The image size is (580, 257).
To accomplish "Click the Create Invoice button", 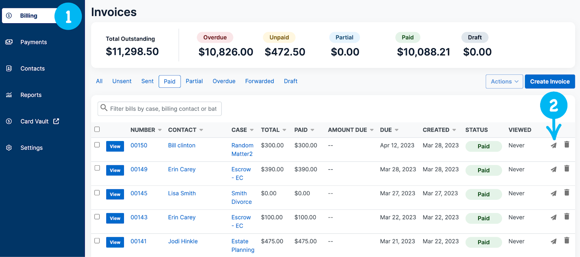I will tap(550, 82).
